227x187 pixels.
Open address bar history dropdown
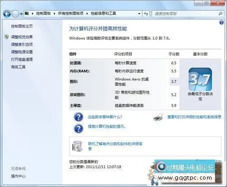tap(139, 13)
